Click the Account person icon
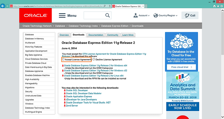 pyautogui.click(x=135, y=16)
